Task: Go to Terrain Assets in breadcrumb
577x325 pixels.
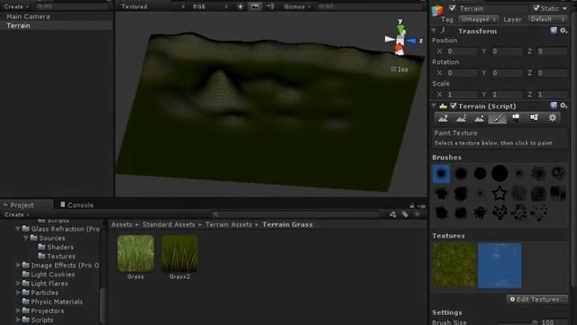Action: (x=228, y=225)
